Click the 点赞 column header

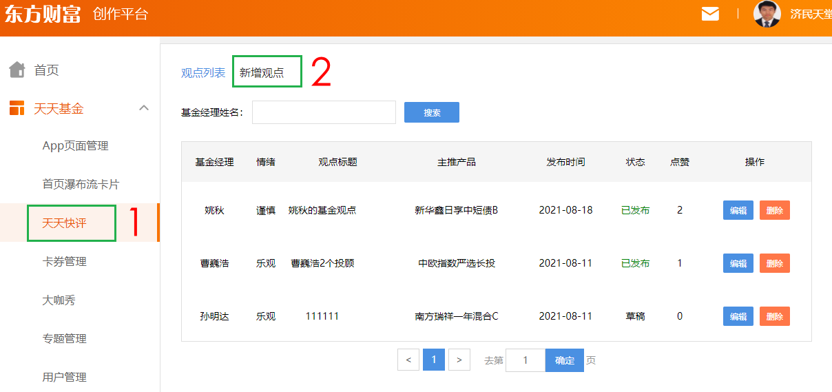tap(680, 162)
